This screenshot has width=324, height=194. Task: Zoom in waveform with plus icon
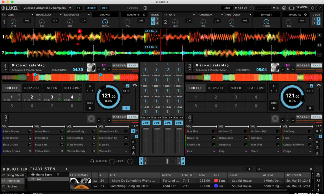point(319,35)
